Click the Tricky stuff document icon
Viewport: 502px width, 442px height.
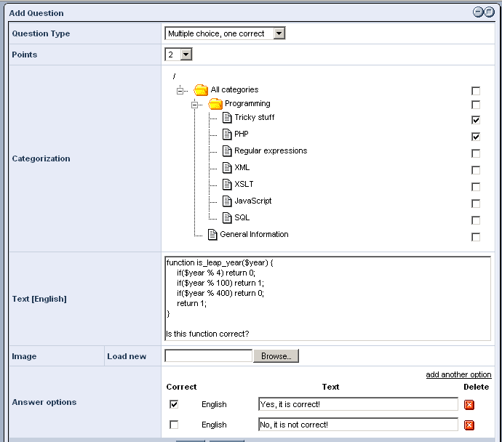pyautogui.click(x=227, y=117)
